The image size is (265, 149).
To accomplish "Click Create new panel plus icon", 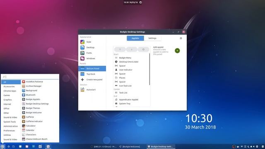I will [82, 79].
